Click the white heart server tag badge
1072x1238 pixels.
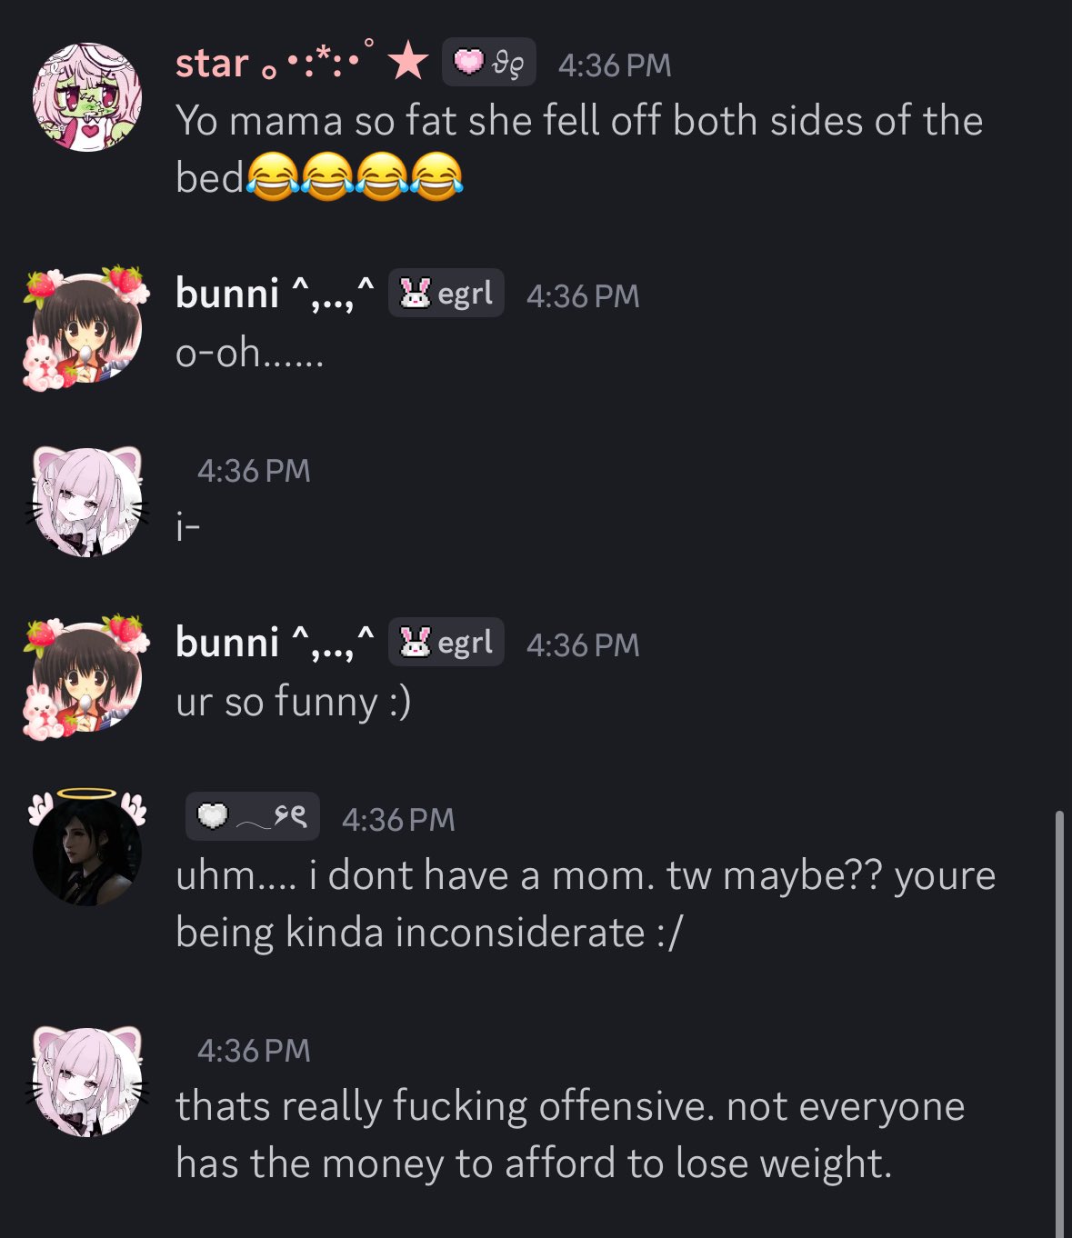click(x=253, y=816)
